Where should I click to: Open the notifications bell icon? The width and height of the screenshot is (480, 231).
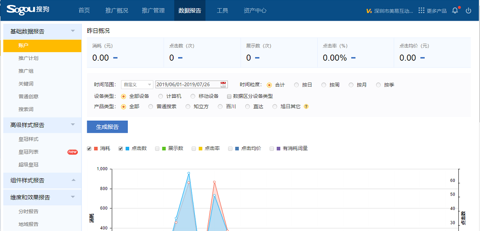tap(455, 10)
